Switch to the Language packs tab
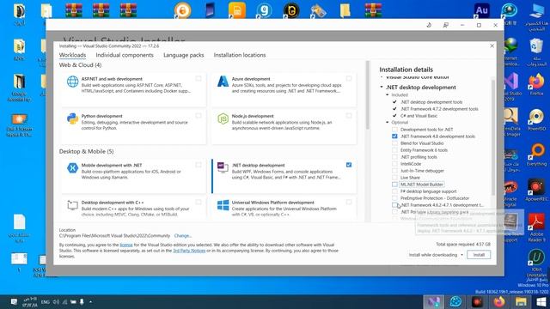The image size is (550, 309). pos(183,55)
